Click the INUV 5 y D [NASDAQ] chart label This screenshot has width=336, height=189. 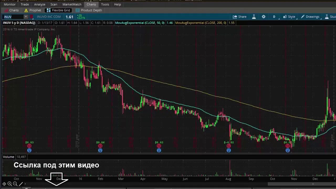[19, 23]
